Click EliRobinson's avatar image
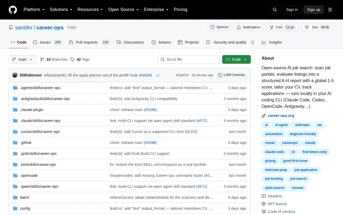The height and width of the screenshot is (214, 343). (15, 75)
